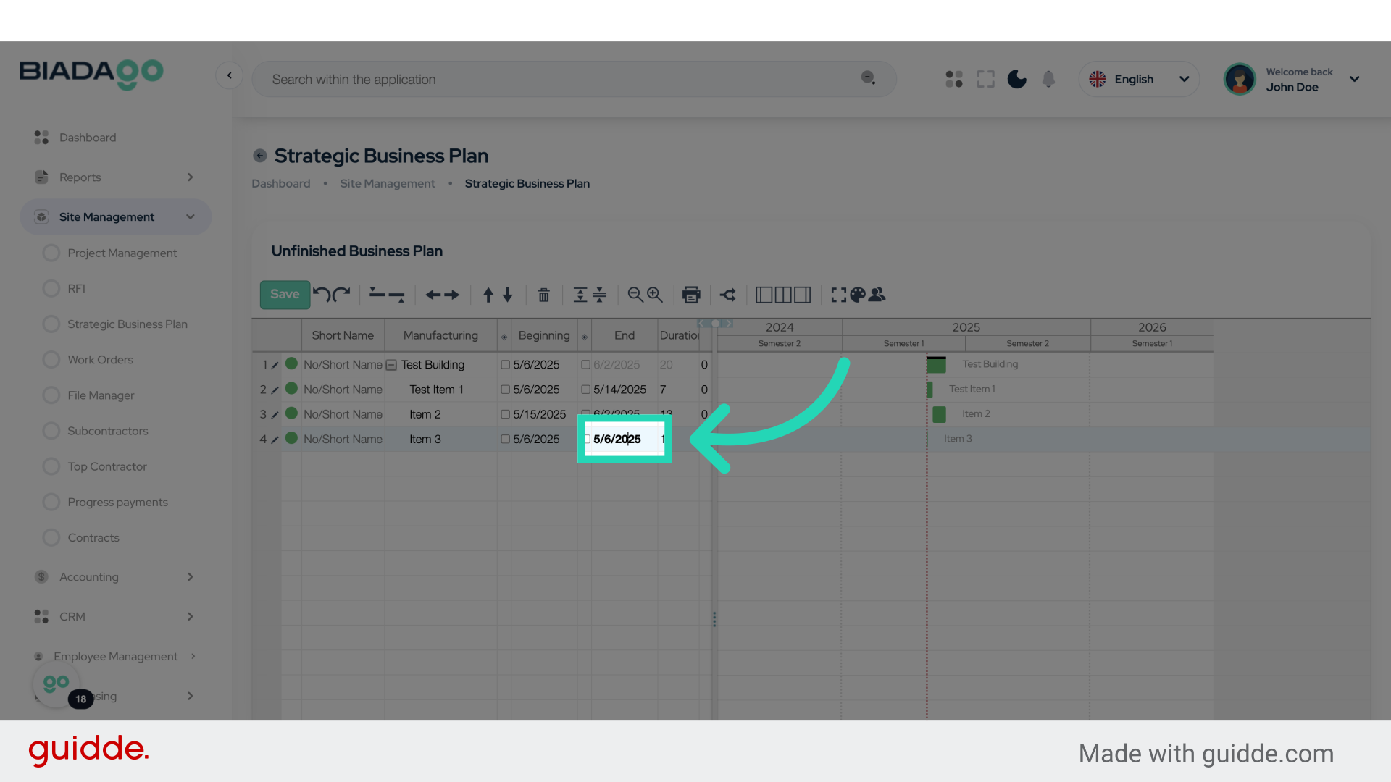Click the application search field
This screenshot has height=782, width=1391.
(x=565, y=80)
